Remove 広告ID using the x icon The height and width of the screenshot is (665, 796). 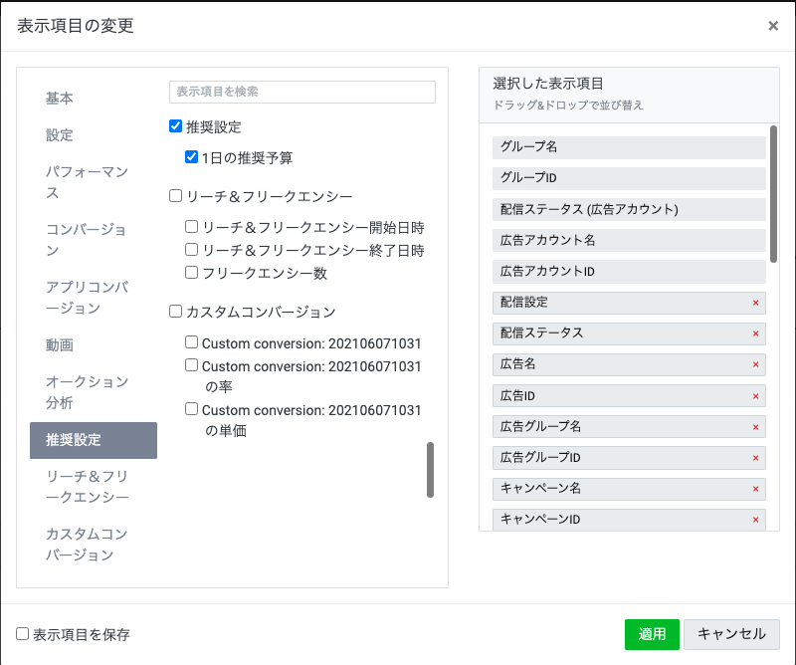click(x=755, y=396)
